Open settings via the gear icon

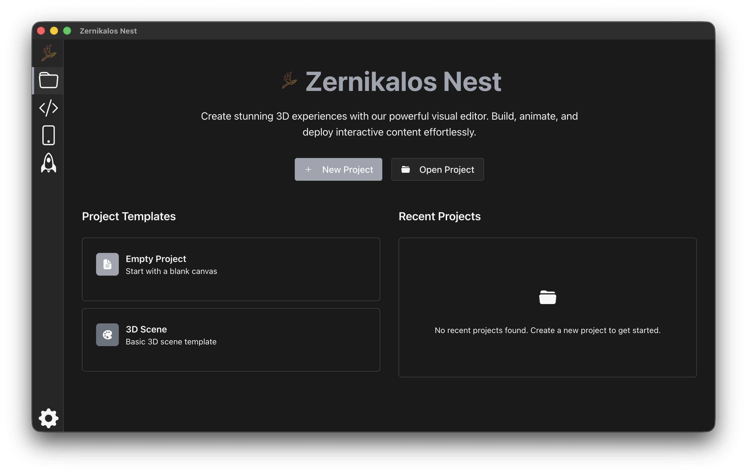48,418
